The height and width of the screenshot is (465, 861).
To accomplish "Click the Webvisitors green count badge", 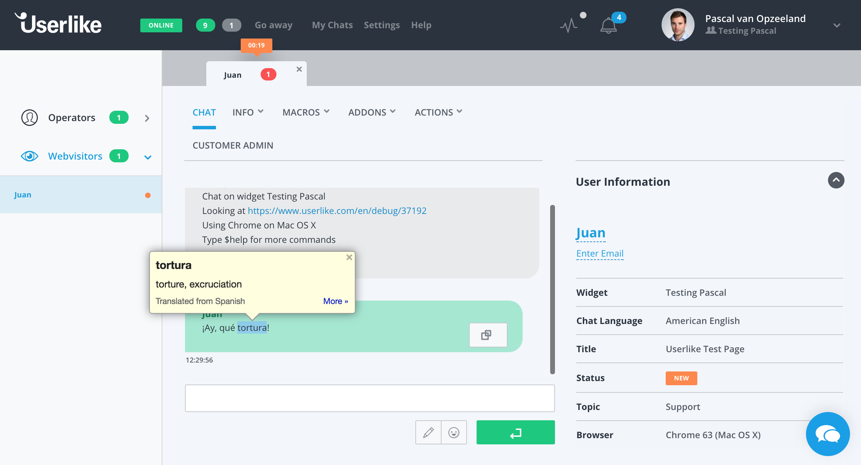I will pos(119,156).
